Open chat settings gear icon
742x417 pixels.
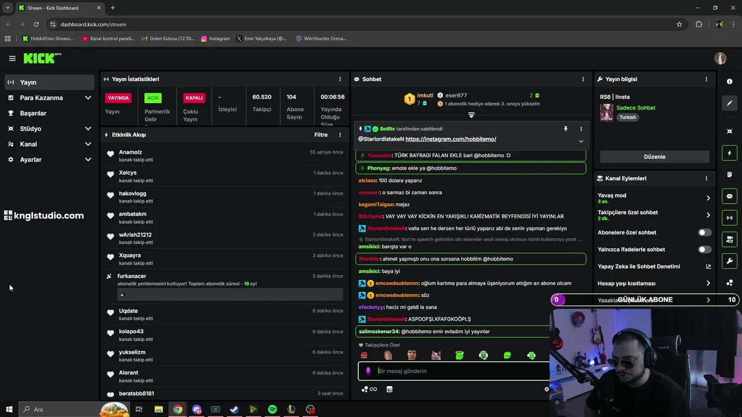coord(546,389)
